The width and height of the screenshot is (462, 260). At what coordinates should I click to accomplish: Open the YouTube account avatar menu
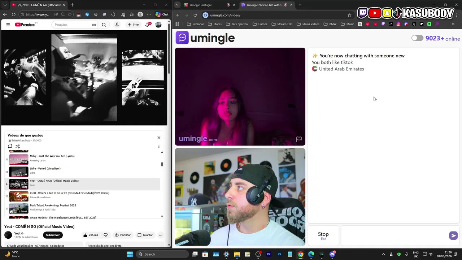tap(158, 25)
